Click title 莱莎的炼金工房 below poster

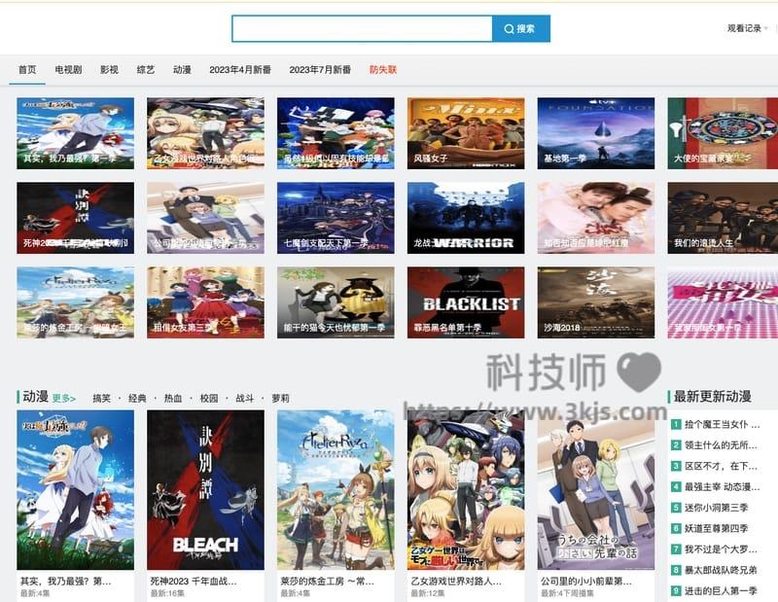[328, 581]
